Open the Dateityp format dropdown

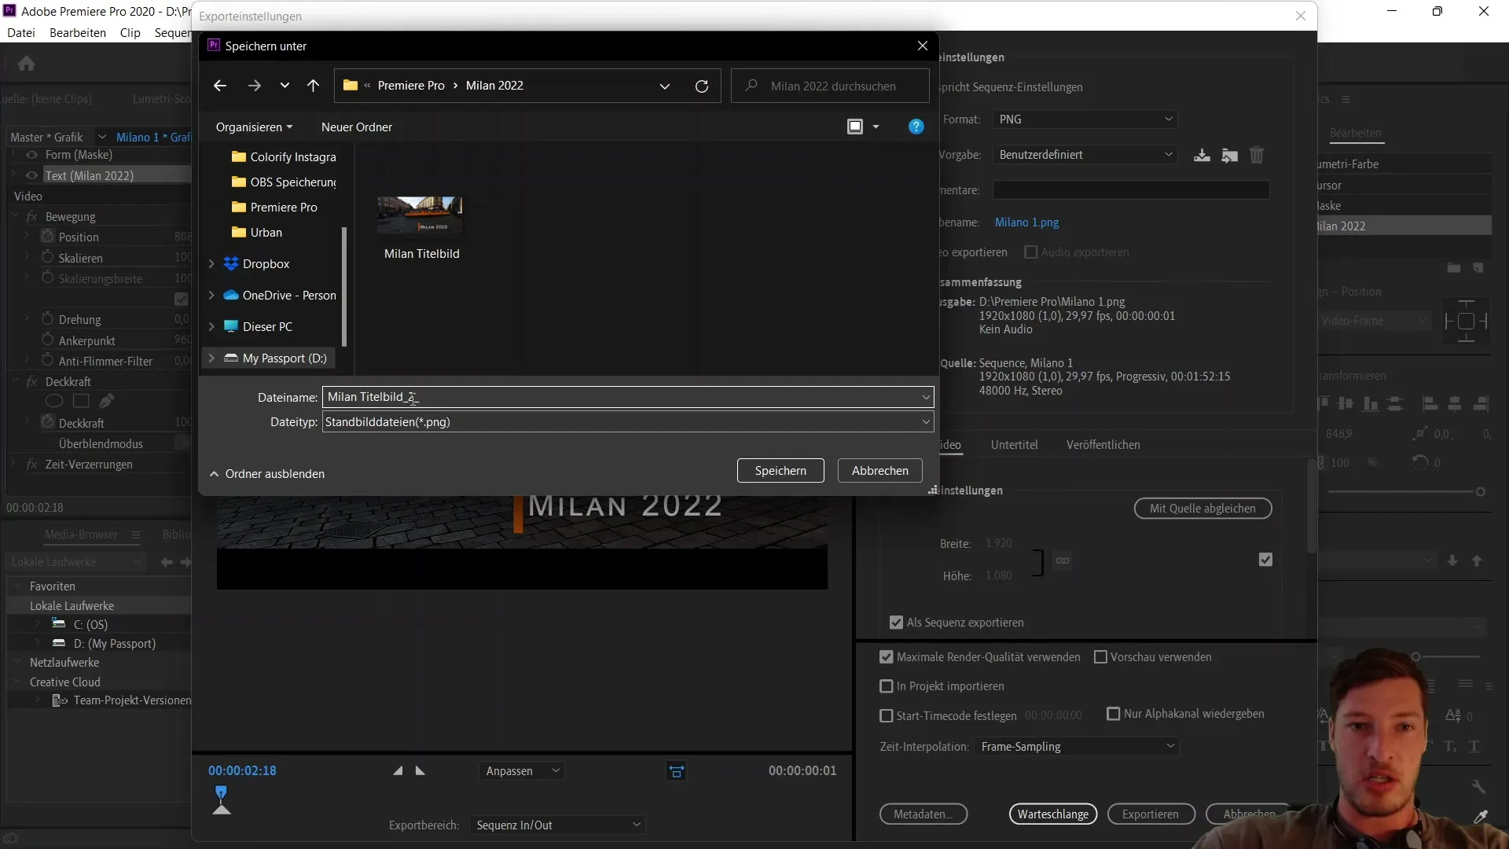(924, 421)
